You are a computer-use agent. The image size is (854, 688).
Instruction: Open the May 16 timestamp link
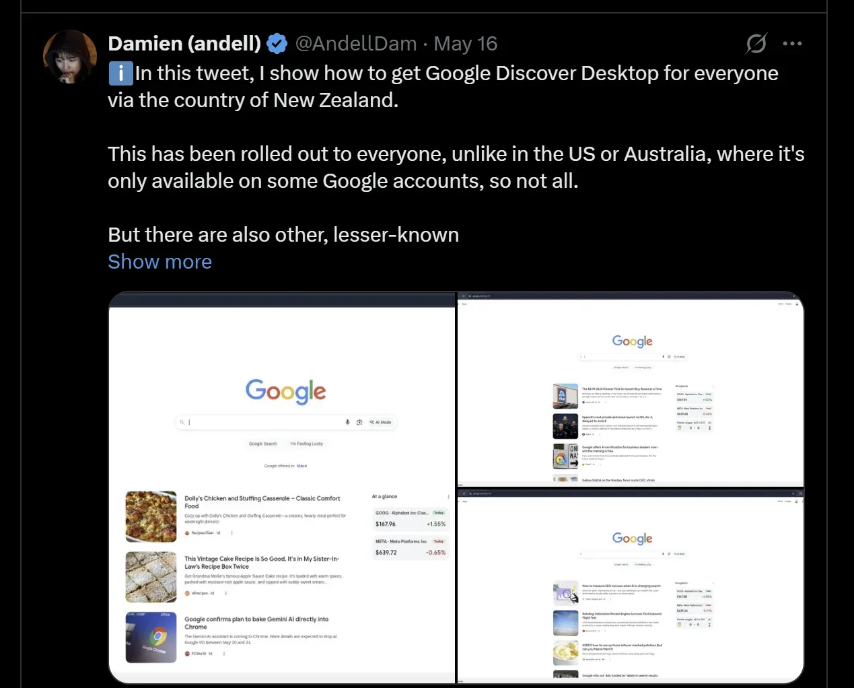(x=465, y=44)
